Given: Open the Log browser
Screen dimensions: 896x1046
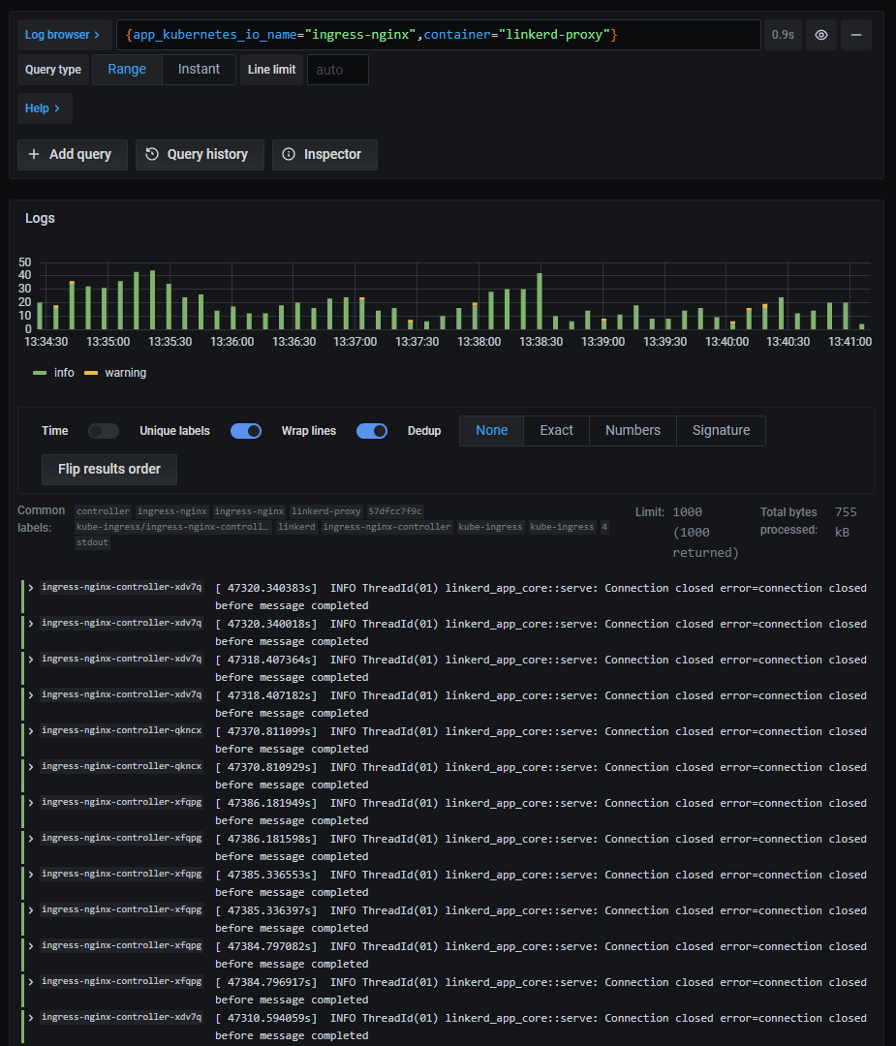Looking at the screenshot, I should (59, 34).
